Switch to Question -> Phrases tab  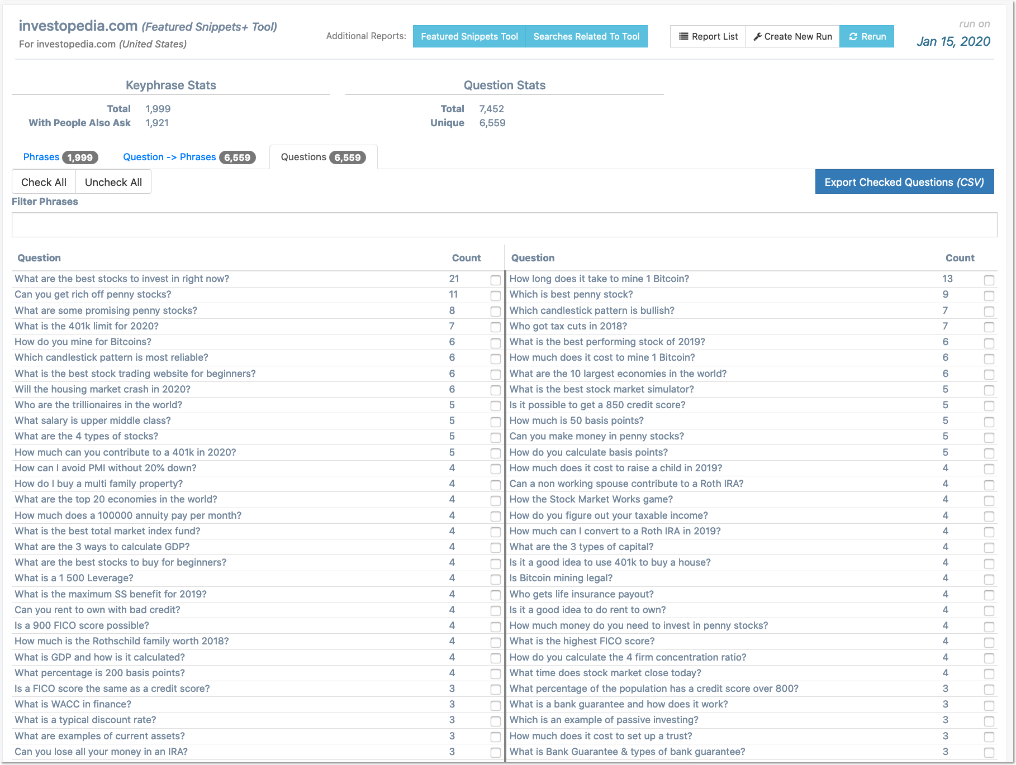pyautogui.click(x=189, y=157)
